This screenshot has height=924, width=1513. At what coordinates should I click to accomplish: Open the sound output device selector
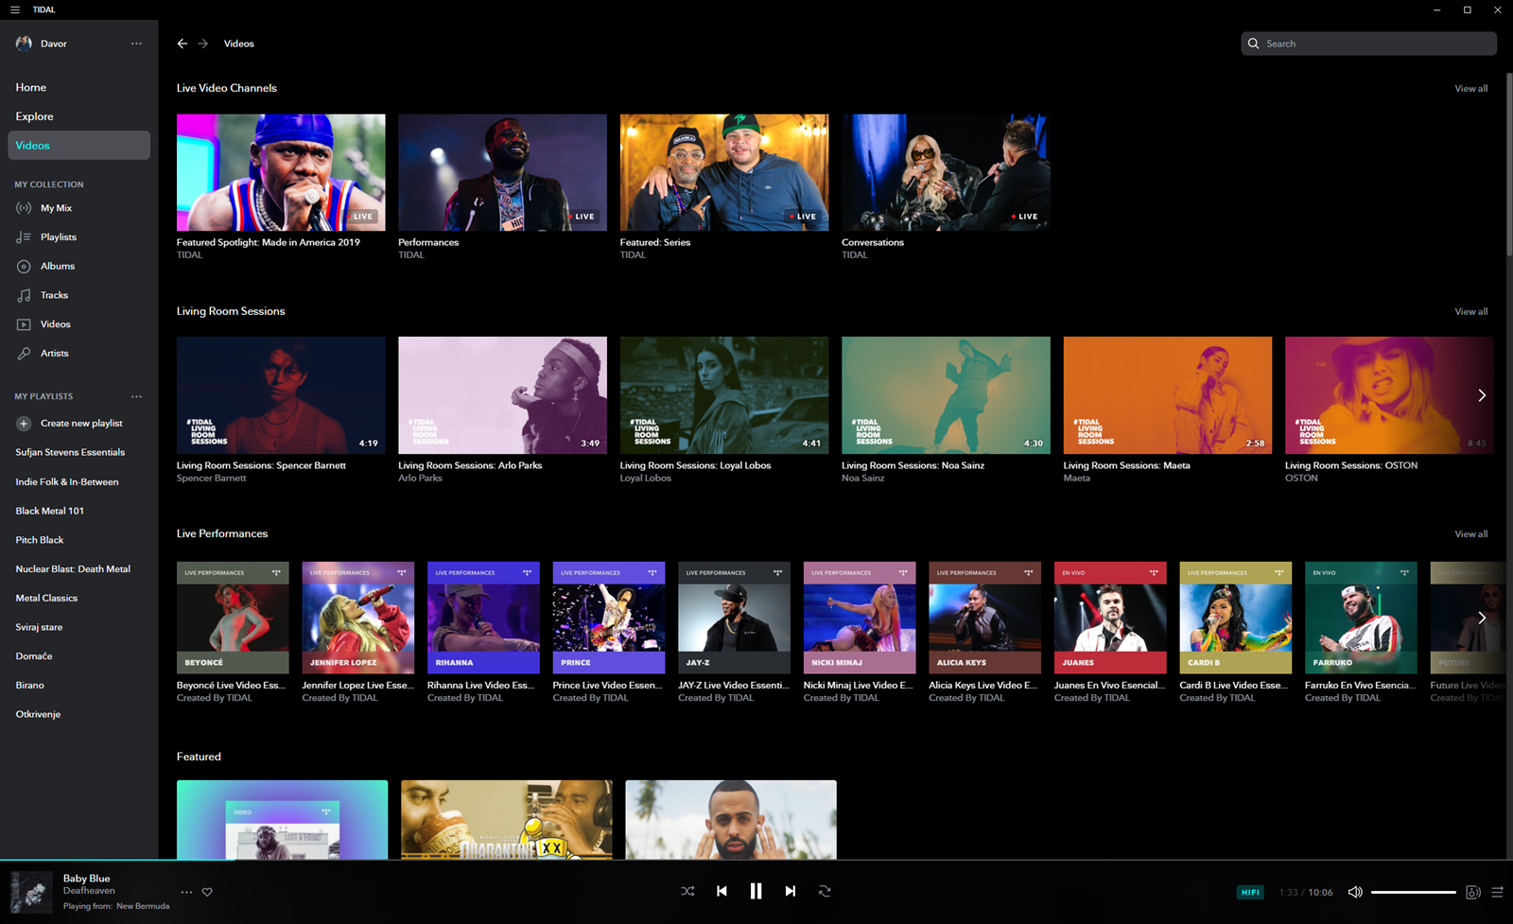point(1472,892)
